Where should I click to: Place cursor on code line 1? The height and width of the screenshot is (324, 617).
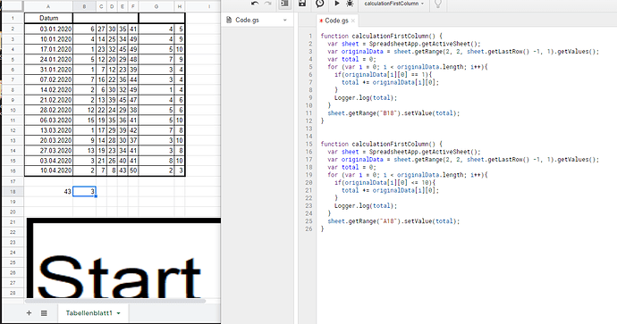381,36
